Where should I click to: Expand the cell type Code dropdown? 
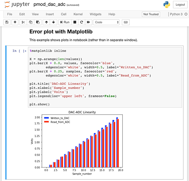click(x=107, y=22)
